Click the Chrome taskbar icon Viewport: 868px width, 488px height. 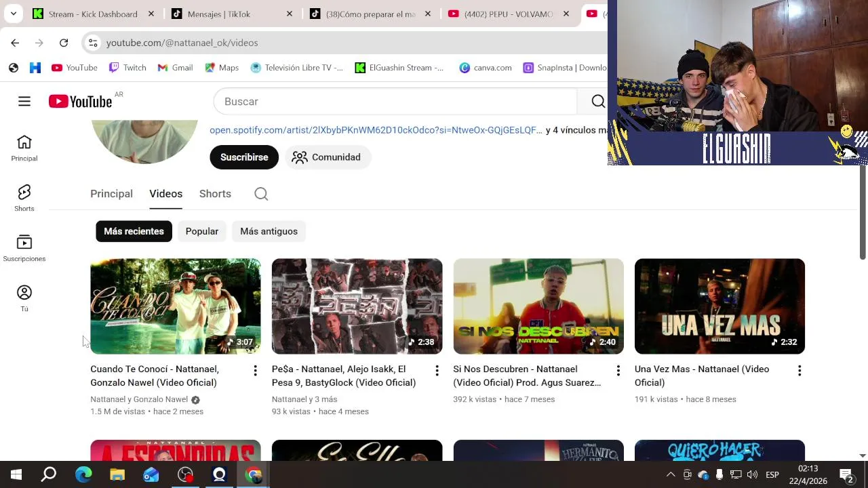(254, 474)
